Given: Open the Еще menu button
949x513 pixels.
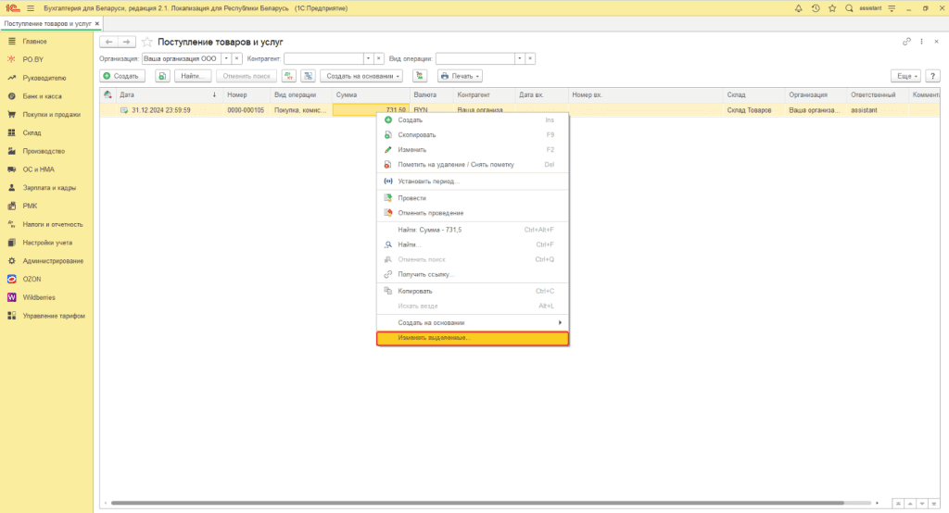Looking at the screenshot, I should pos(905,75).
